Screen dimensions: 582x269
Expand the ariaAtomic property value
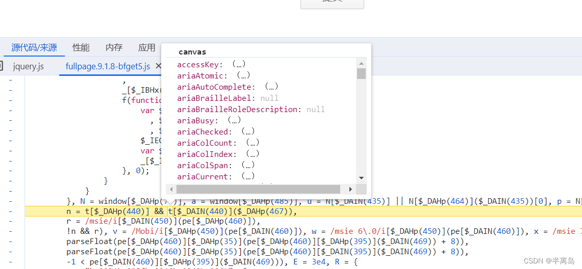click(243, 75)
